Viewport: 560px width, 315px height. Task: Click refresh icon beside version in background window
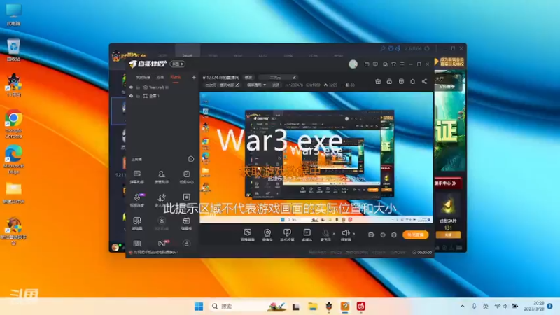pyautogui.click(x=427, y=48)
